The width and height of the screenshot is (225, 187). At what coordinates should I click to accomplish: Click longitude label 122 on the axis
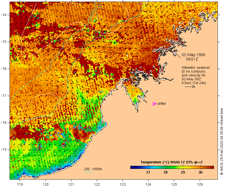click(x=97, y=185)
